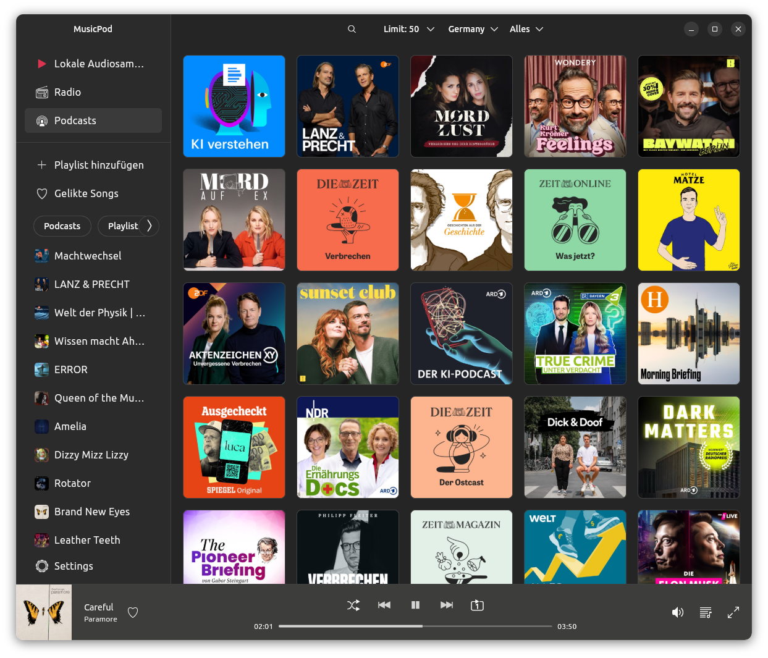
Task: Open Gelikte Songs
Action: coord(93,193)
